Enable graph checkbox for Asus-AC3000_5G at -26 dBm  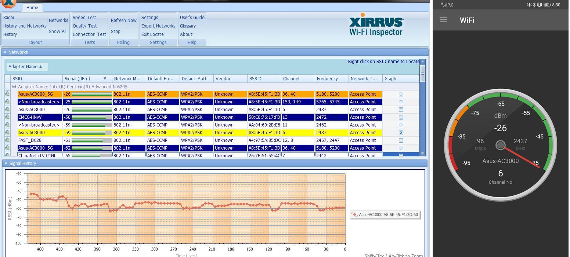tap(401, 94)
